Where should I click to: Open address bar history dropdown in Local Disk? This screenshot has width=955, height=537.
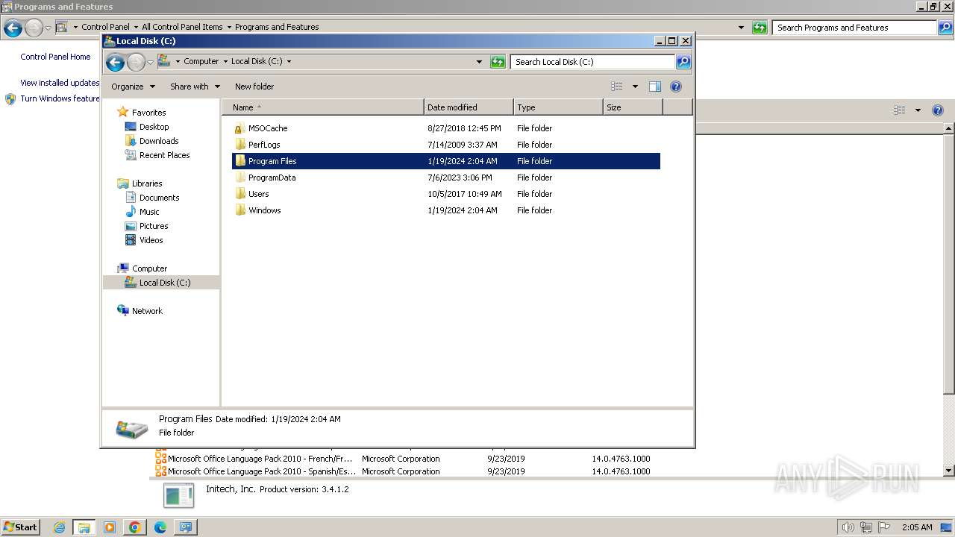point(479,62)
